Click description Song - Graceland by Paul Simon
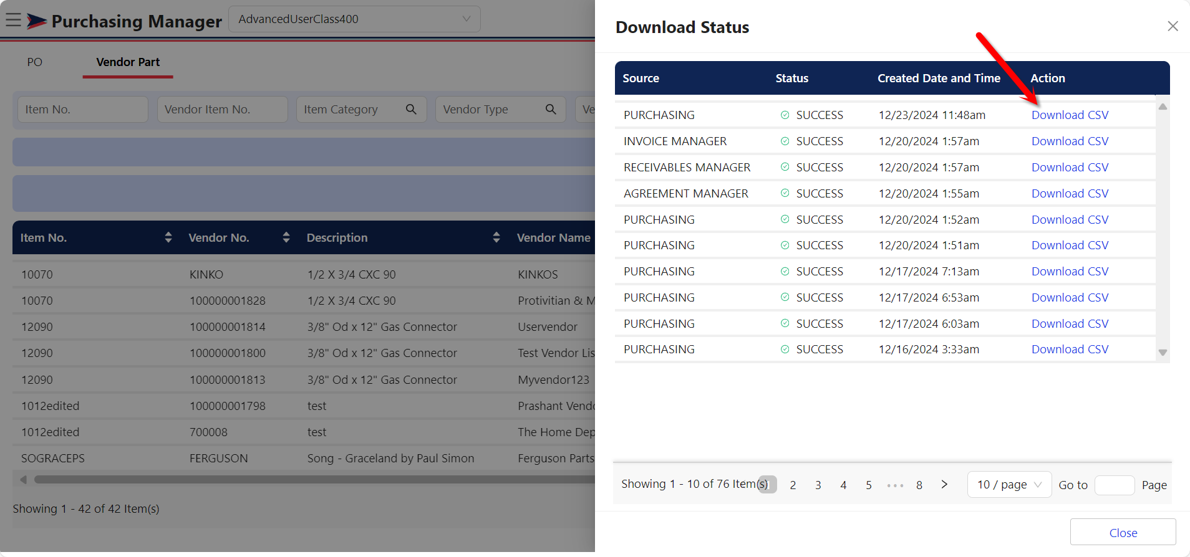Image resolution: width=1190 pixels, height=557 pixels. pos(390,459)
